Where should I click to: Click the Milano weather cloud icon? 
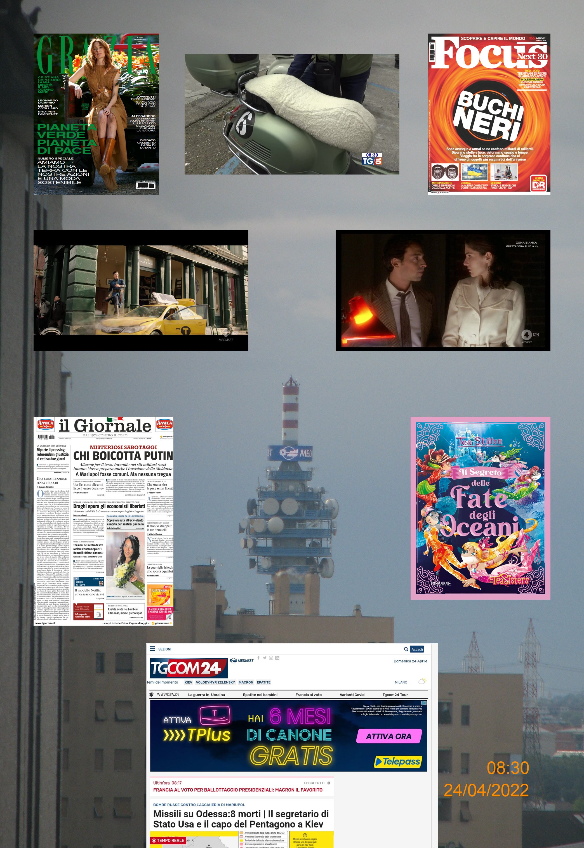422,681
